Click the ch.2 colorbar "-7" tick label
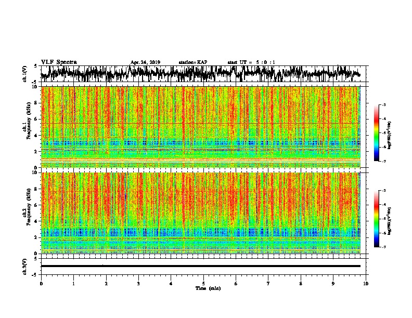 click(x=384, y=247)
